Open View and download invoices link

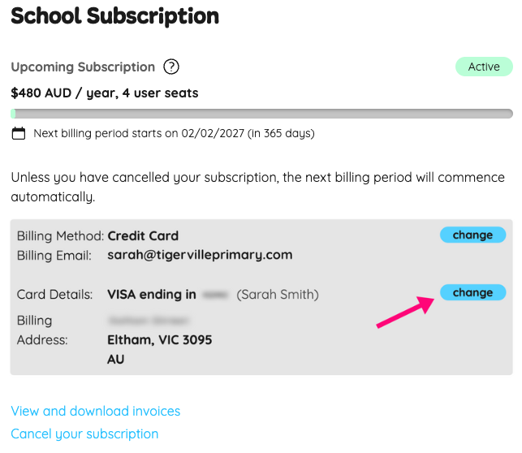(96, 411)
